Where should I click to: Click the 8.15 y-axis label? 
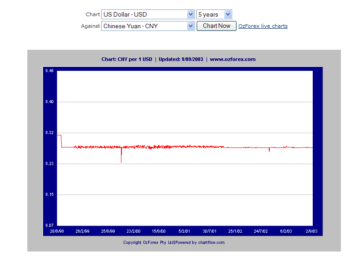click(49, 195)
